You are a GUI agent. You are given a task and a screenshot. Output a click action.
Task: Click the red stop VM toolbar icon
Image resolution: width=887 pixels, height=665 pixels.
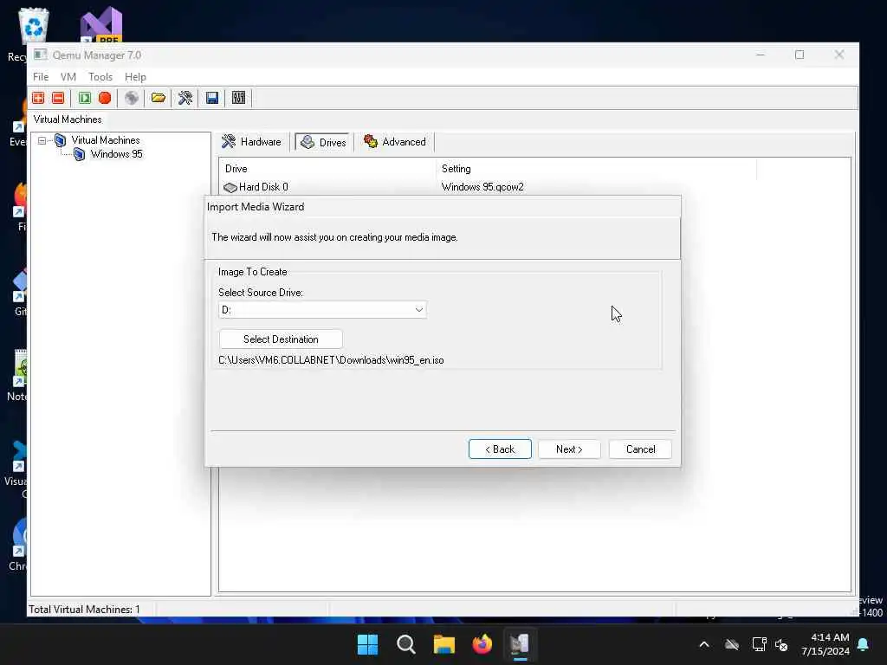click(x=105, y=98)
